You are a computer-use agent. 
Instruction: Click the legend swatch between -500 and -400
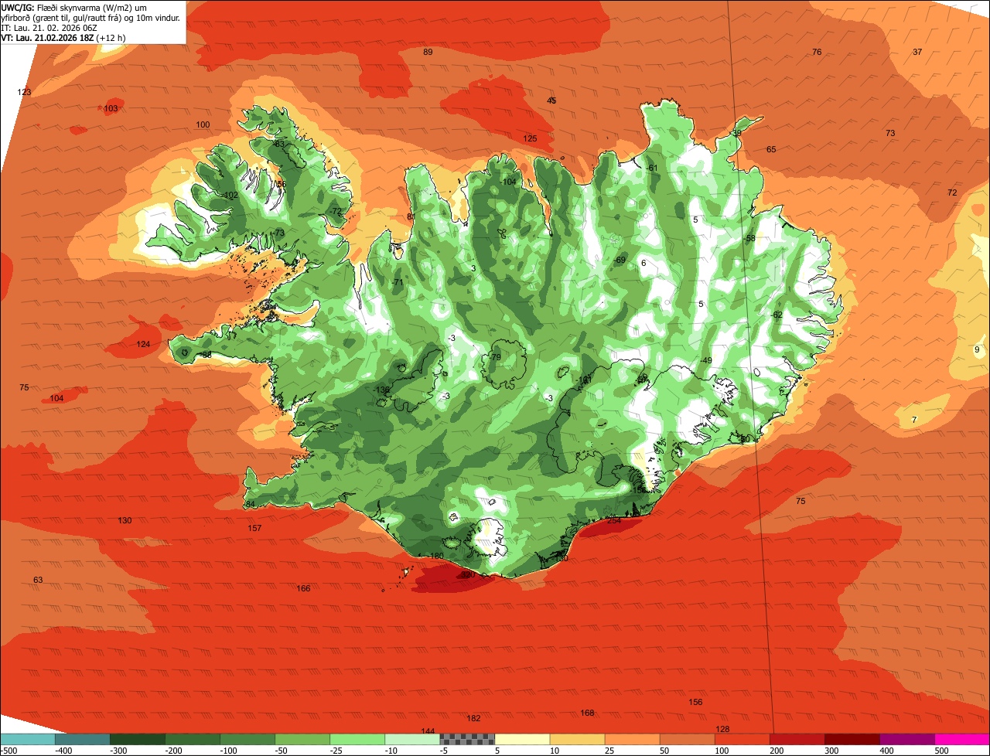(27, 739)
